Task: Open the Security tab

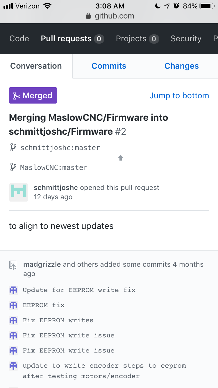Action: (186, 39)
